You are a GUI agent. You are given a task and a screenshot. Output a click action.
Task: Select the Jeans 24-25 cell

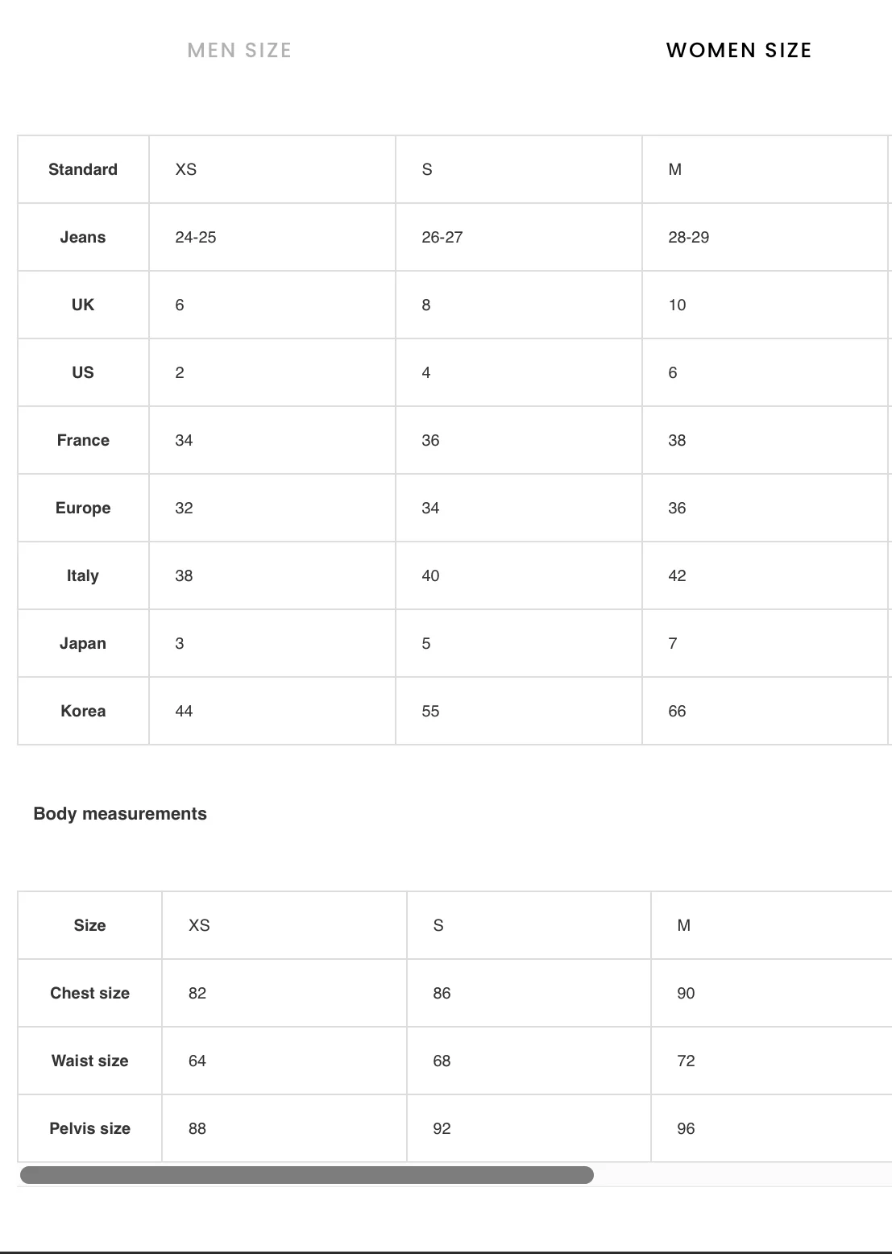pyautogui.click(x=196, y=237)
